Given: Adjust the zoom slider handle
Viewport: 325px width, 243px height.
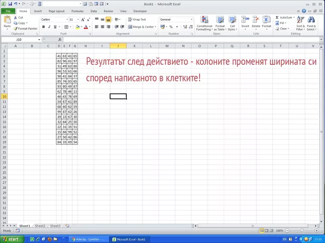Looking at the screenshot, I should 302,230.
